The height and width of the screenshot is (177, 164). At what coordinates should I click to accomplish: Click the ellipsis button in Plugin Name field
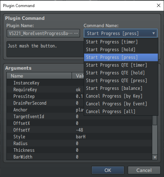coord(76,33)
